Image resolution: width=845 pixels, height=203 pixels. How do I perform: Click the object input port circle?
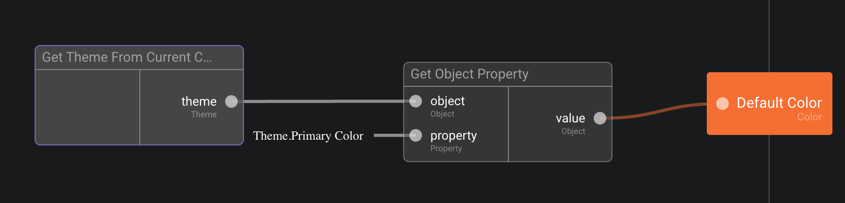pyautogui.click(x=416, y=101)
